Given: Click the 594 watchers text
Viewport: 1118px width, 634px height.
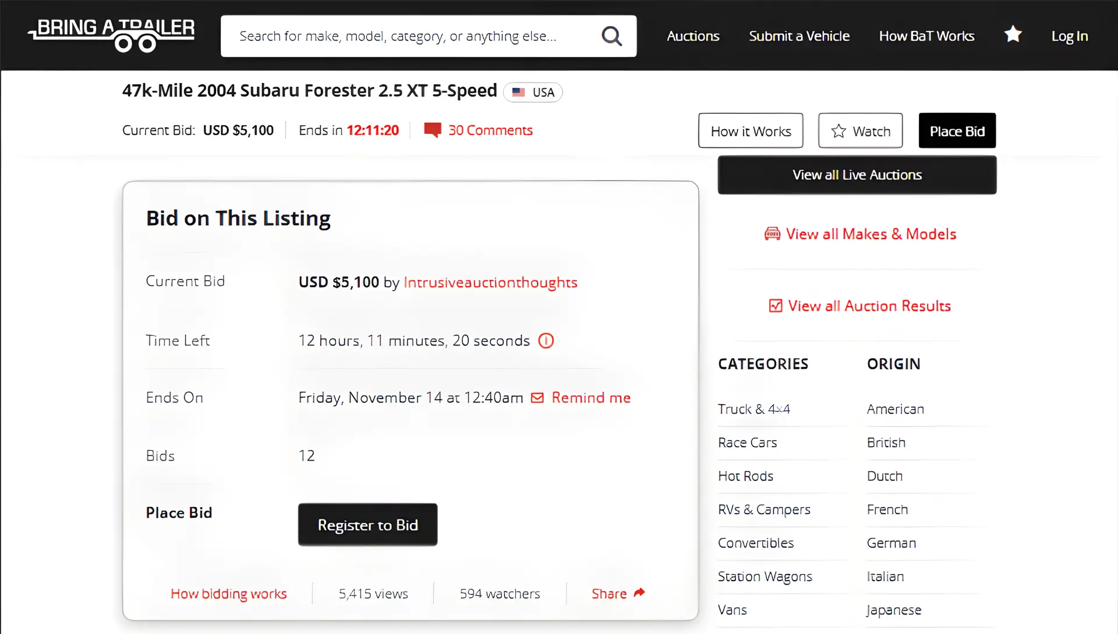Looking at the screenshot, I should tap(500, 594).
